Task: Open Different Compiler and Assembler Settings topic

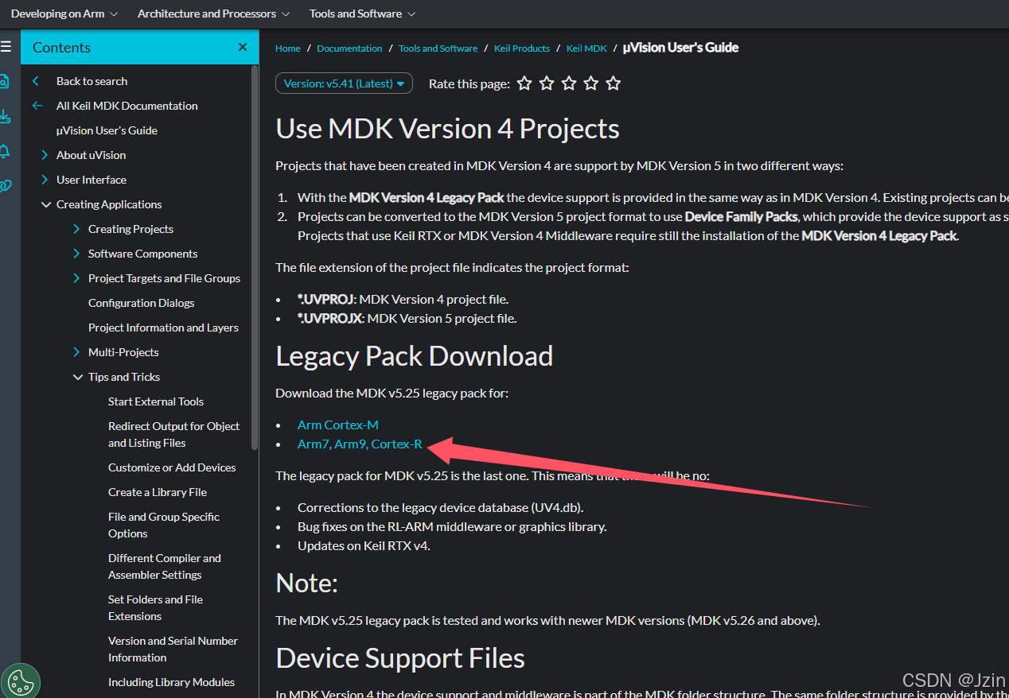Action: click(x=165, y=567)
